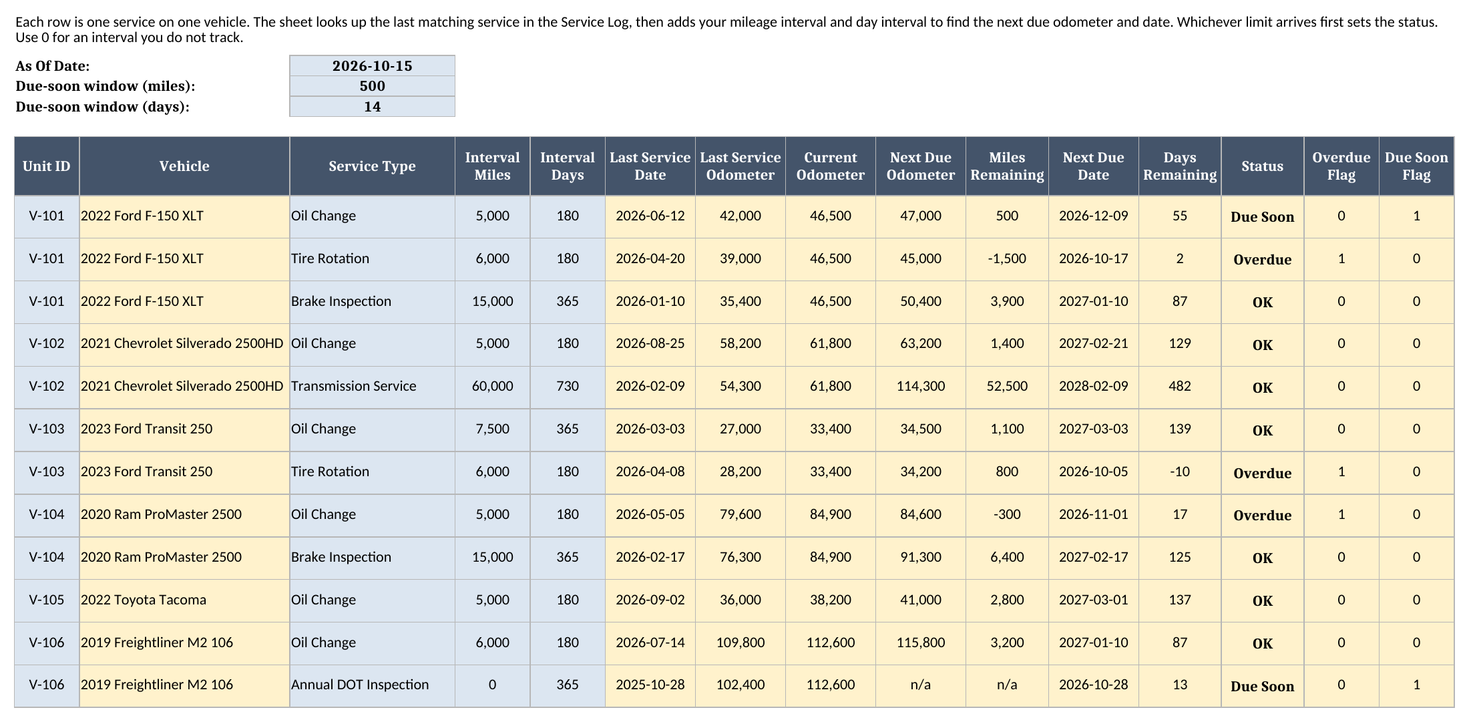1469x724 pixels.
Task: Select the Interval Days column header
Action: point(568,166)
